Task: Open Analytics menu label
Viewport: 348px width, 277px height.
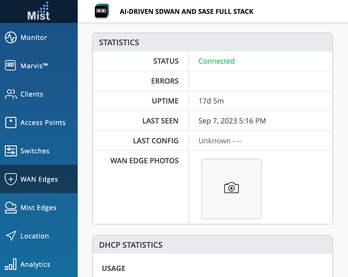Action: coord(35,264)
